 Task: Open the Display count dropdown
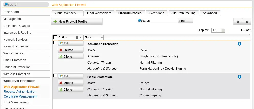218,30
